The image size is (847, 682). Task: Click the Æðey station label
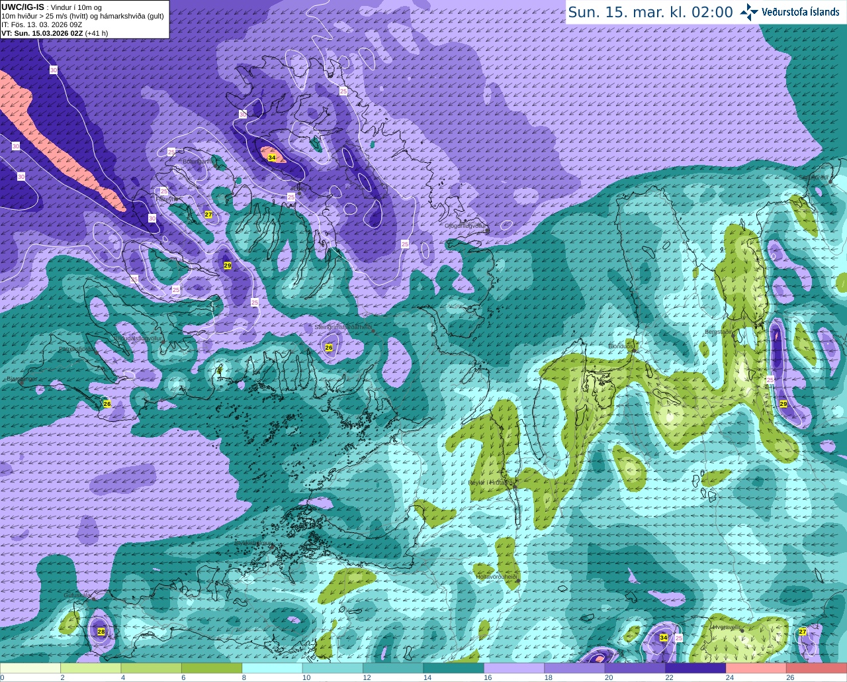click(x=299, y=187)
